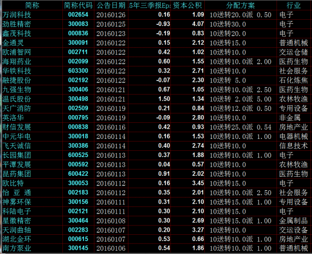Select stock name 星徽精密

pyautogui.click(x=17, y=221)
